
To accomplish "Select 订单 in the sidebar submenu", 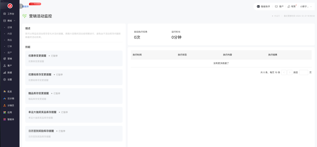I will [10, 46].
